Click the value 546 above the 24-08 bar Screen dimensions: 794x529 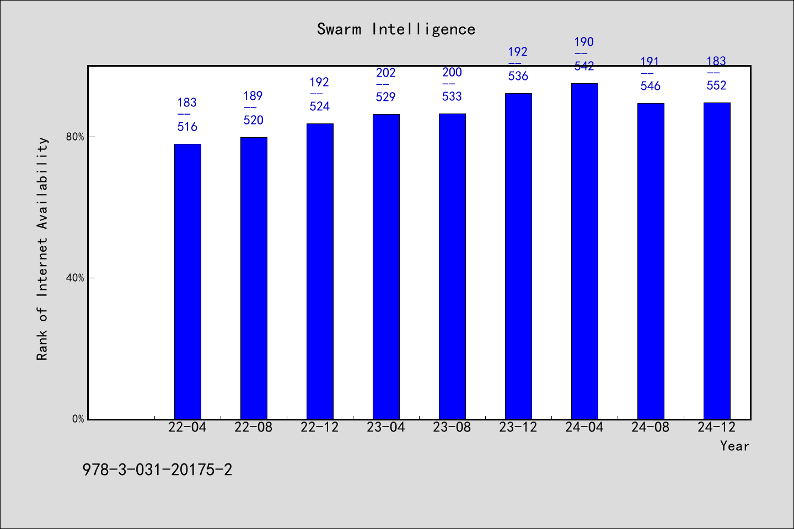coord(651,86)
